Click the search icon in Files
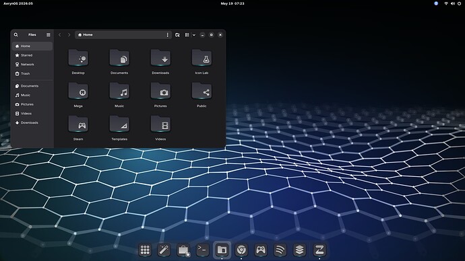465x261 pixels. pyautogui.click(x=16, y=34)
